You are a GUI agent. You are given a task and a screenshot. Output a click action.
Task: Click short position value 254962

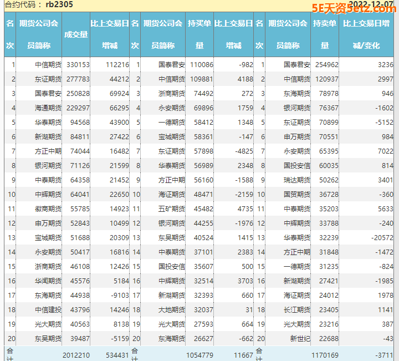click(x=327, y=65)
